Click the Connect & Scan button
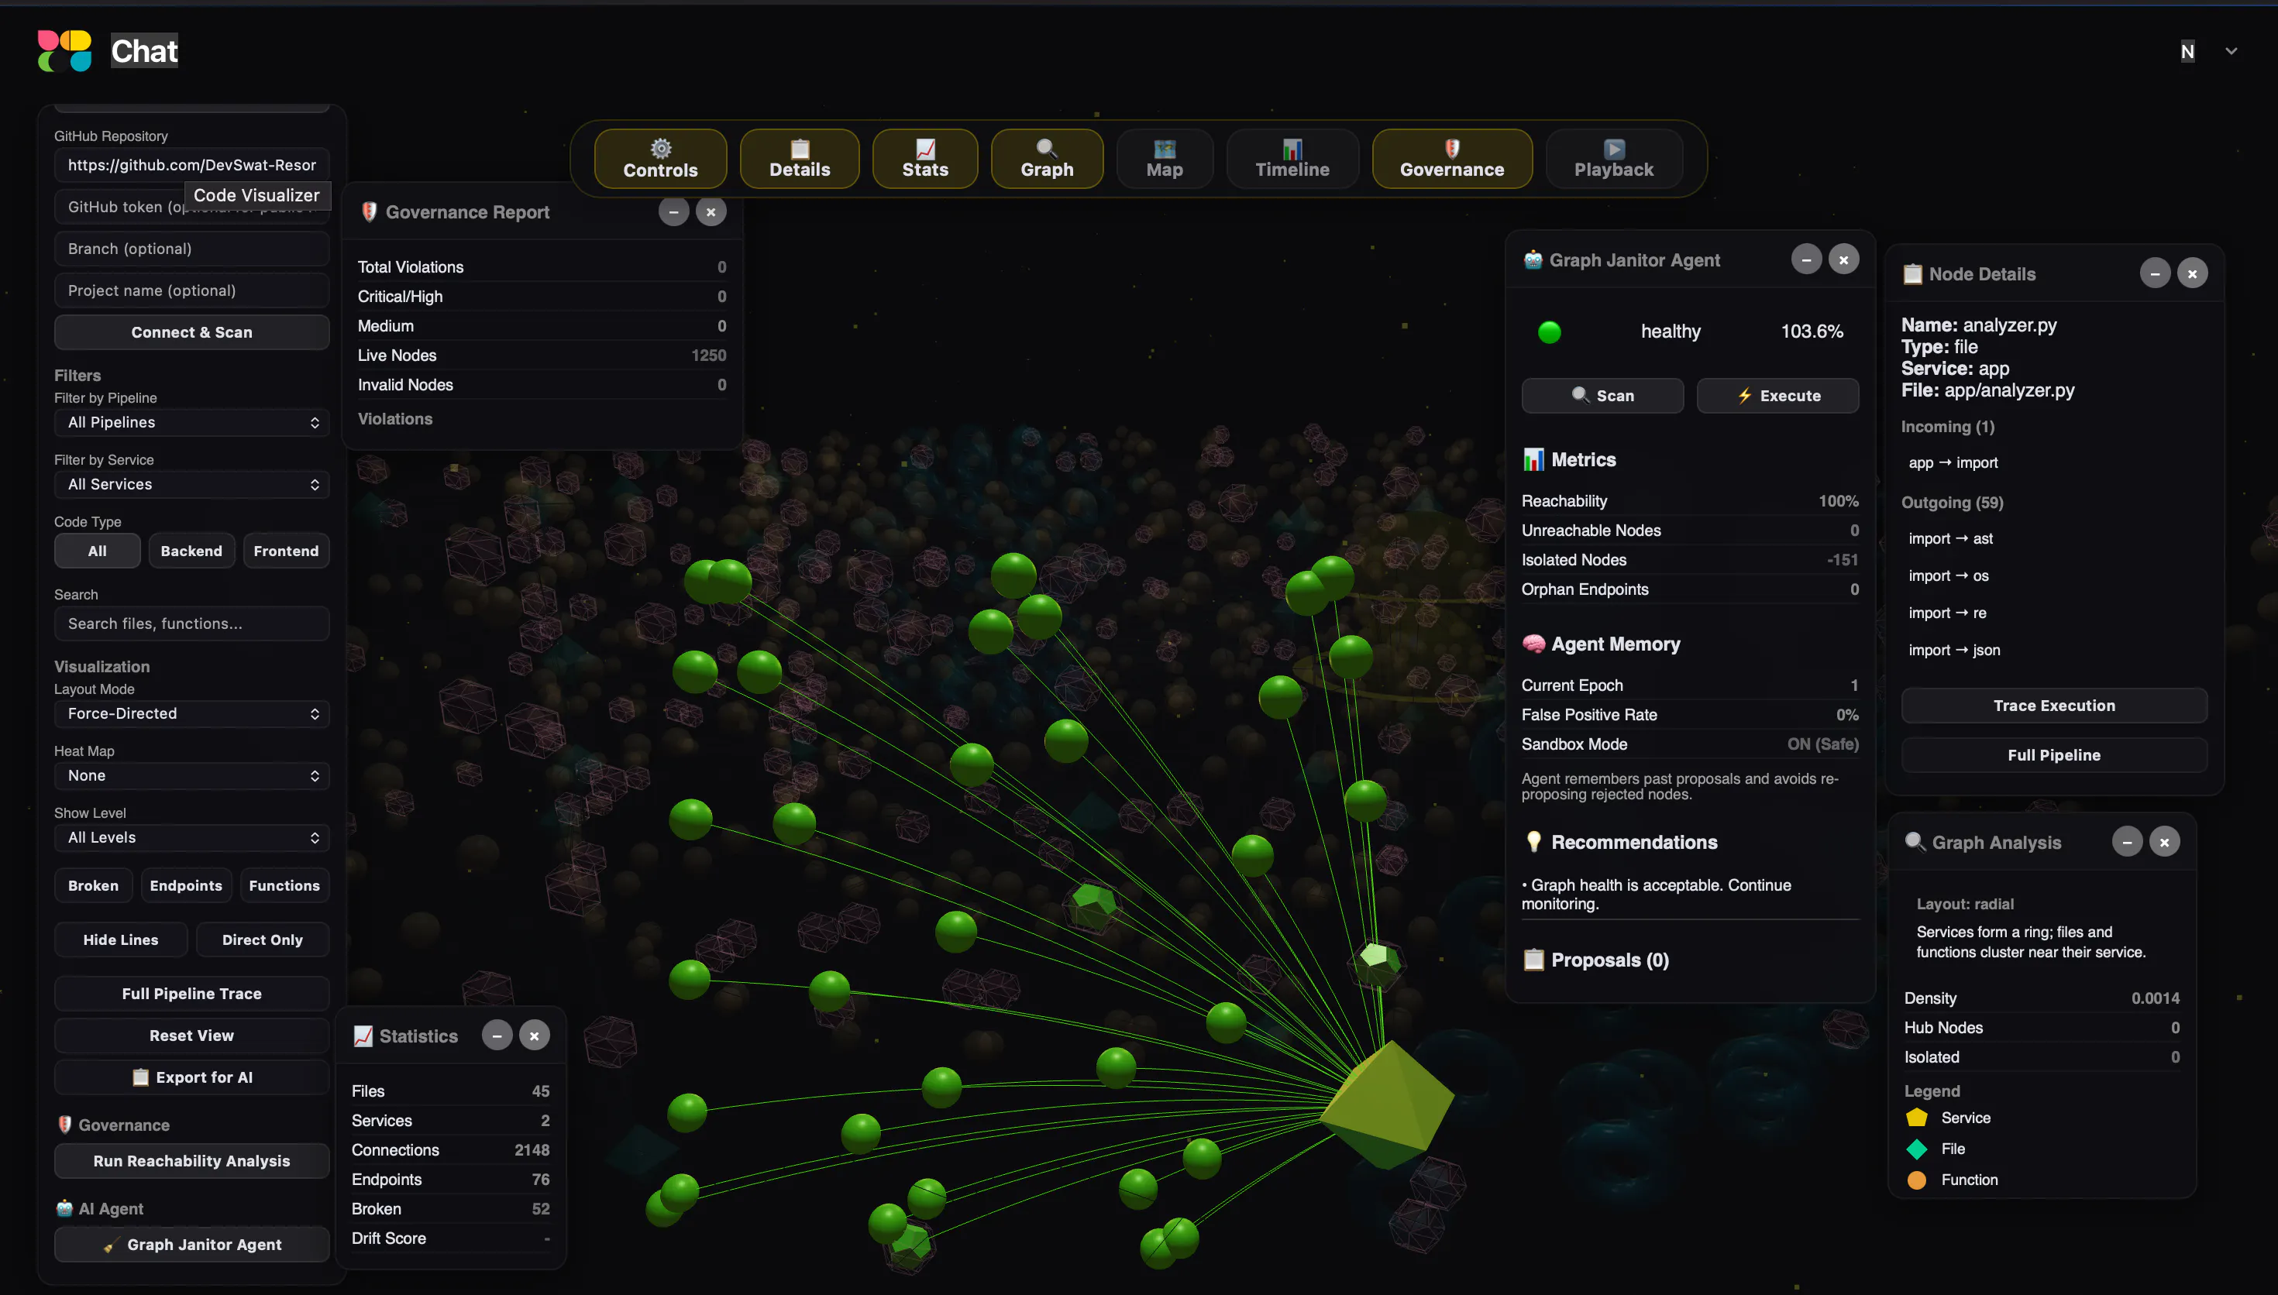The height and width of the screenshot is (1295, 2278). click(191, 332)
